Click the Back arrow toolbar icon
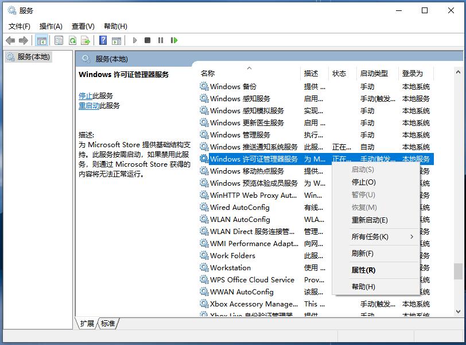The width and height of the screenshot is (466, 345). 10,40
